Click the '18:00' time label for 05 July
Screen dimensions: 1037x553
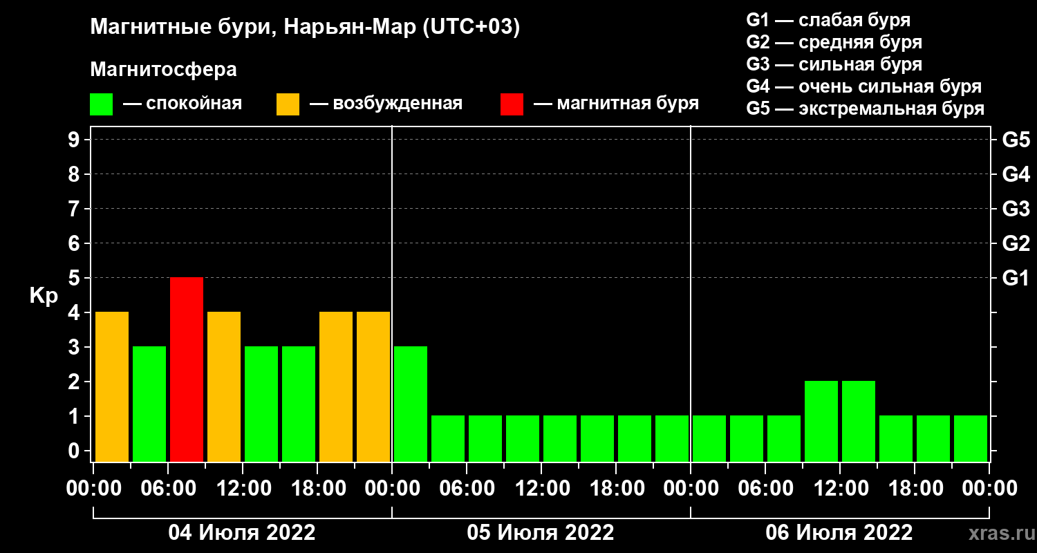[x=616, y=489]
